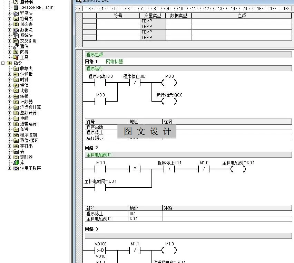Screen dimensions: 294x263
Task: Click the 向导 wizard icon
Action: coord(16,52)
